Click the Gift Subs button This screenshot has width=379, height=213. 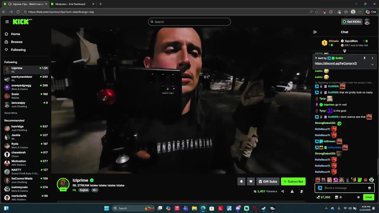tap(268, 181)
